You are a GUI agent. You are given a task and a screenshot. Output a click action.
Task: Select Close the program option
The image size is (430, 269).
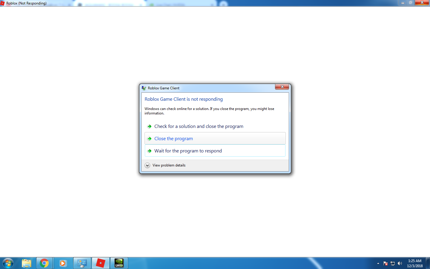[215, 138]
